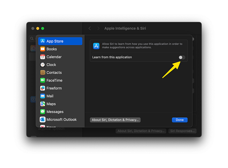Screen dimensions: 228x168
Task: Click the Mail app icon
Action: click(43, 96)
